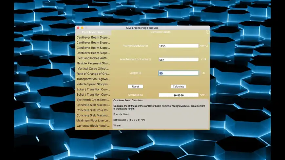Select Concrete Block Footin... item

point(93,126)
